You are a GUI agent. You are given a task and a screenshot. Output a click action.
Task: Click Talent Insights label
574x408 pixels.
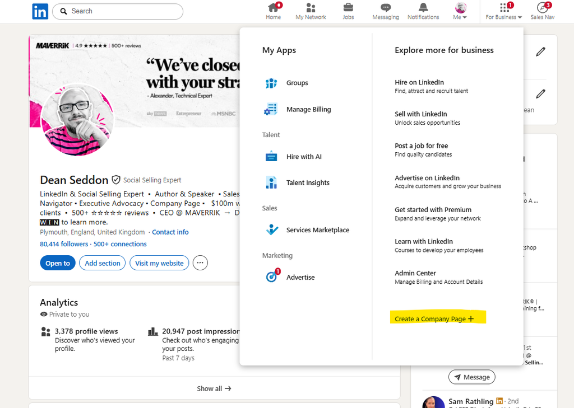click(x=308, y=182)
